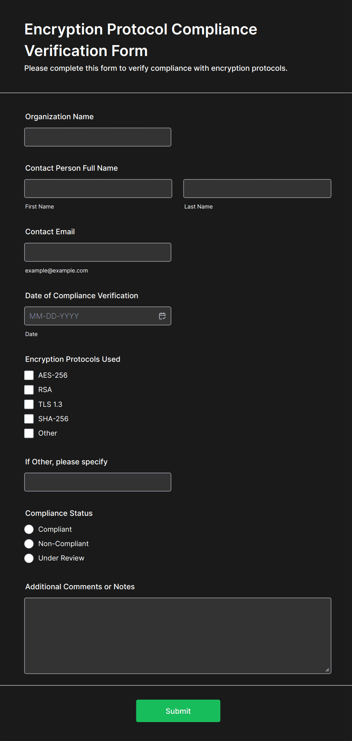Screen dimensions: 352x741
Task: Click the Compliance Status heading
Action: 59,513
